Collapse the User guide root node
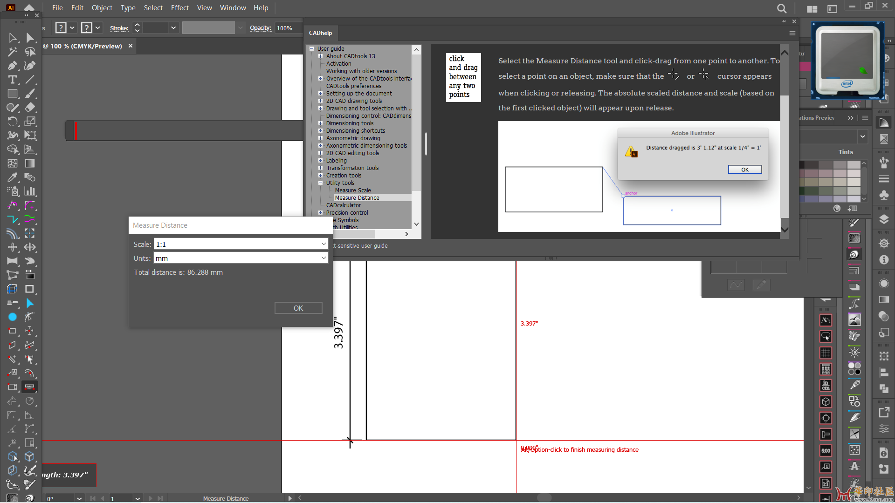Screen dimensions: 895x503 coord(311,49)
